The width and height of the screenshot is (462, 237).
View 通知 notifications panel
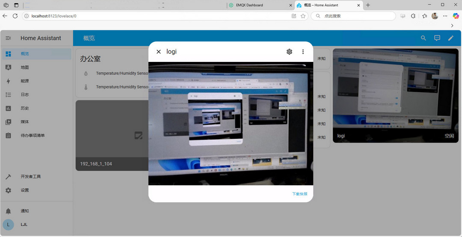(x=25, y=211)
